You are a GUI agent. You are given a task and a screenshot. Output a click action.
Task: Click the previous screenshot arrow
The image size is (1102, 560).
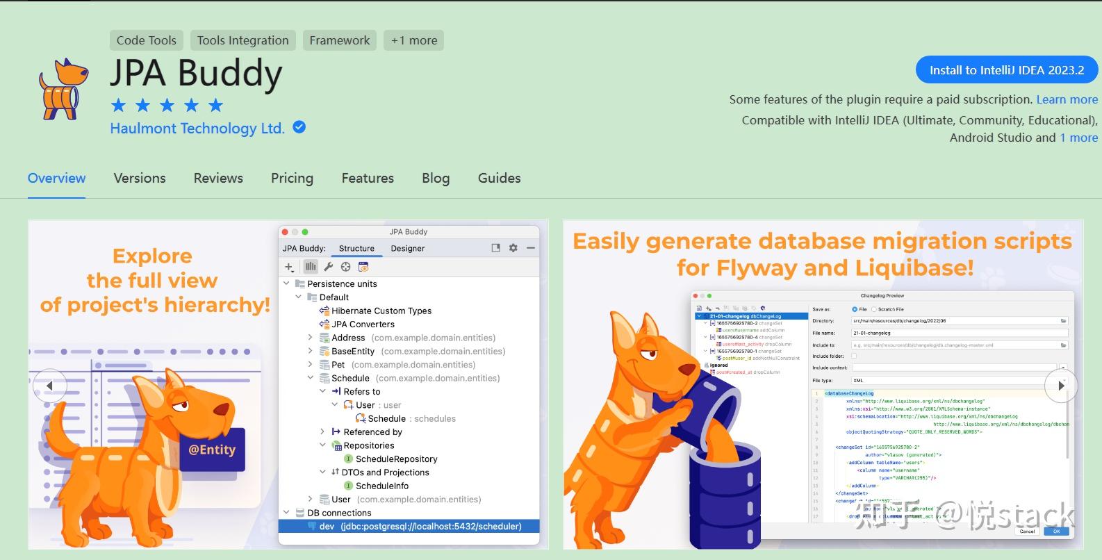tap(49, 386)
